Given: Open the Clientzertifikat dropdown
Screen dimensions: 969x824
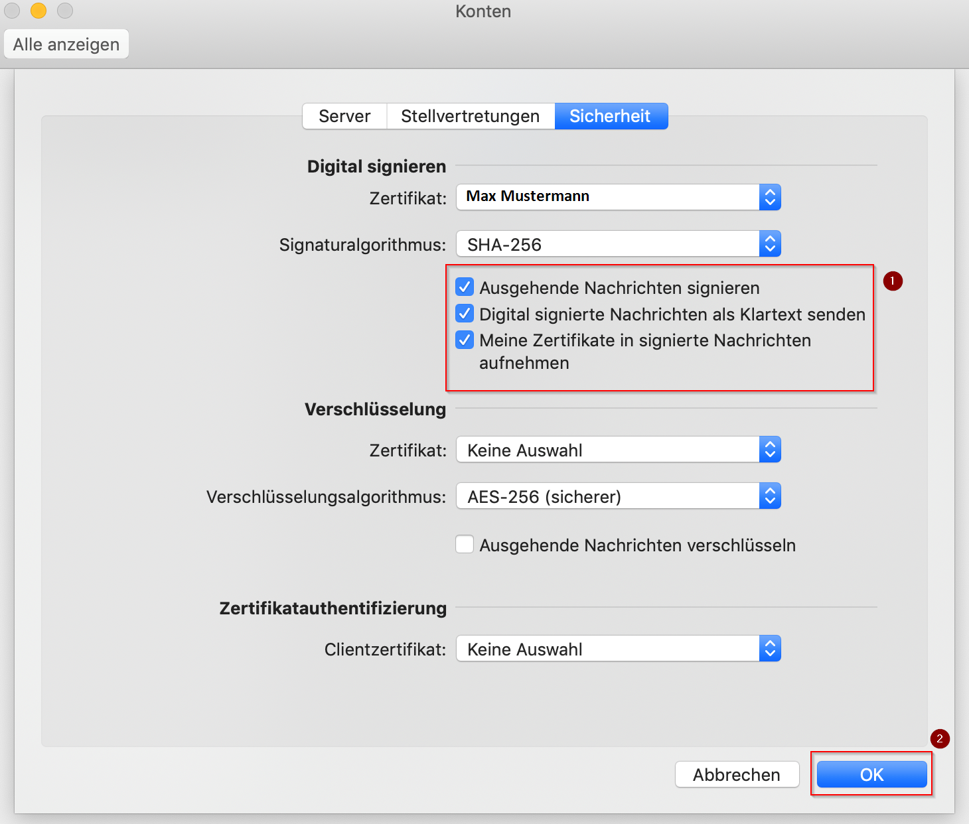Looking at the screenshot, I should (619, 648).
